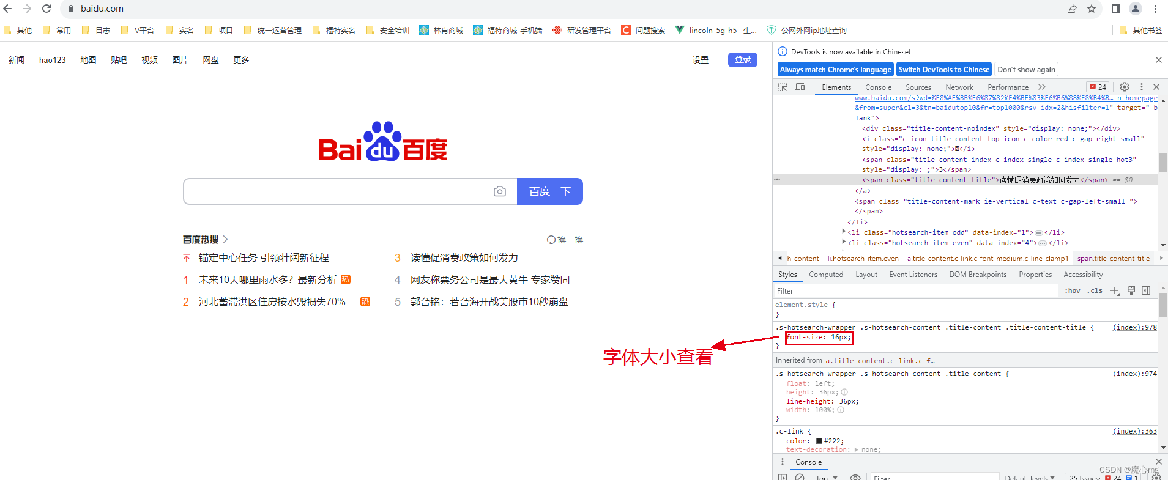Click the Styles Filter input field
This screenshot has height=480, width=1168.
tap(915, 291)
